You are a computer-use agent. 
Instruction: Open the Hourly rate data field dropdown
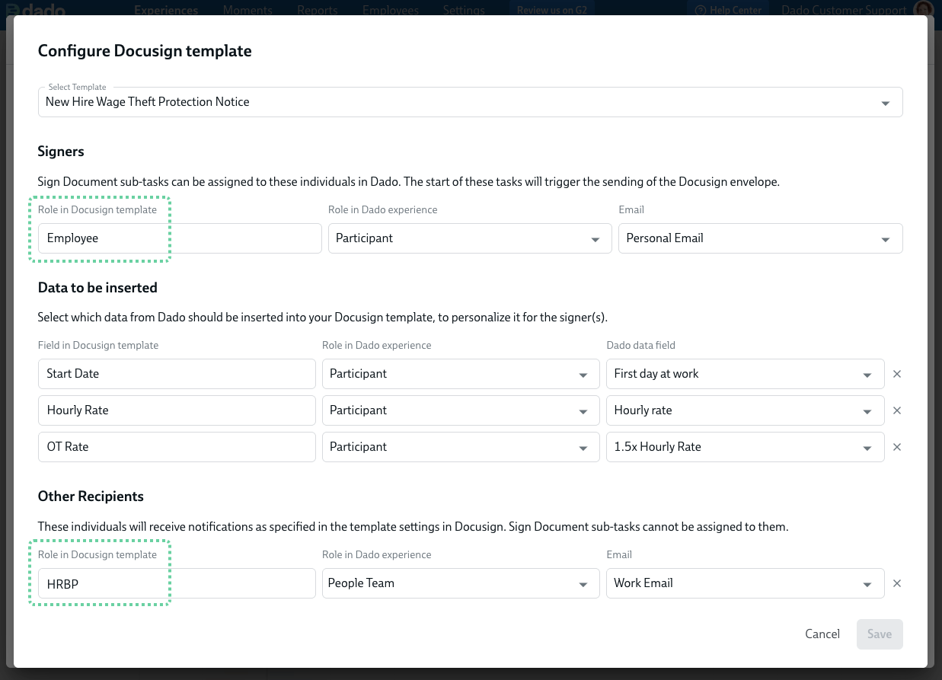(746, 410)
